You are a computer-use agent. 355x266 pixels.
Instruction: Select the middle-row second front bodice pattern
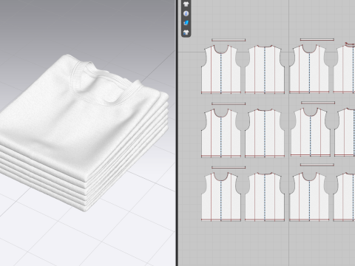(311, 132)
